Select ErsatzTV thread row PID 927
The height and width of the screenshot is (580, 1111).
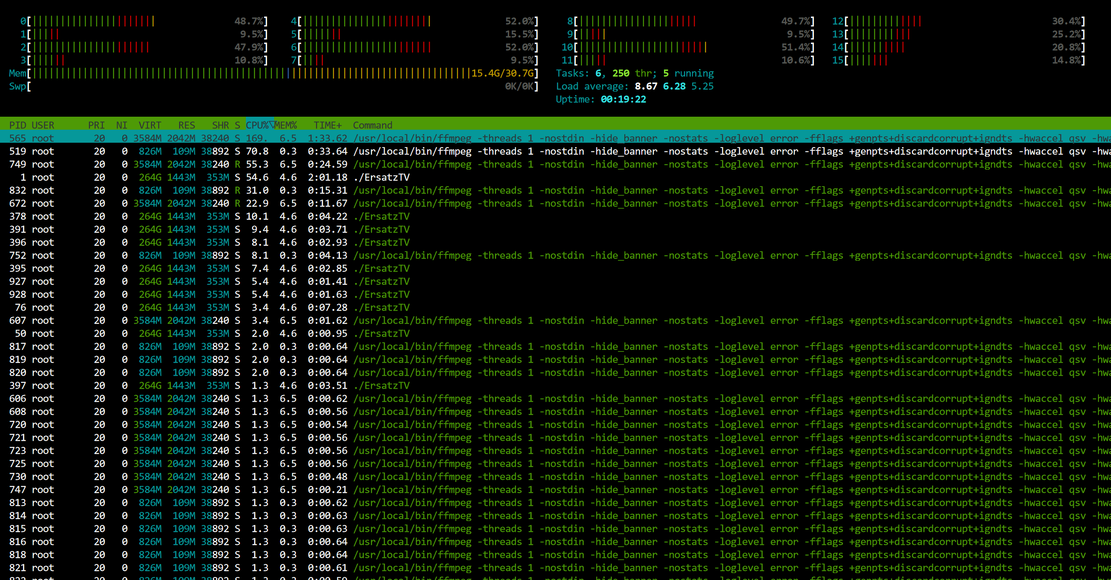coord(555,282)
